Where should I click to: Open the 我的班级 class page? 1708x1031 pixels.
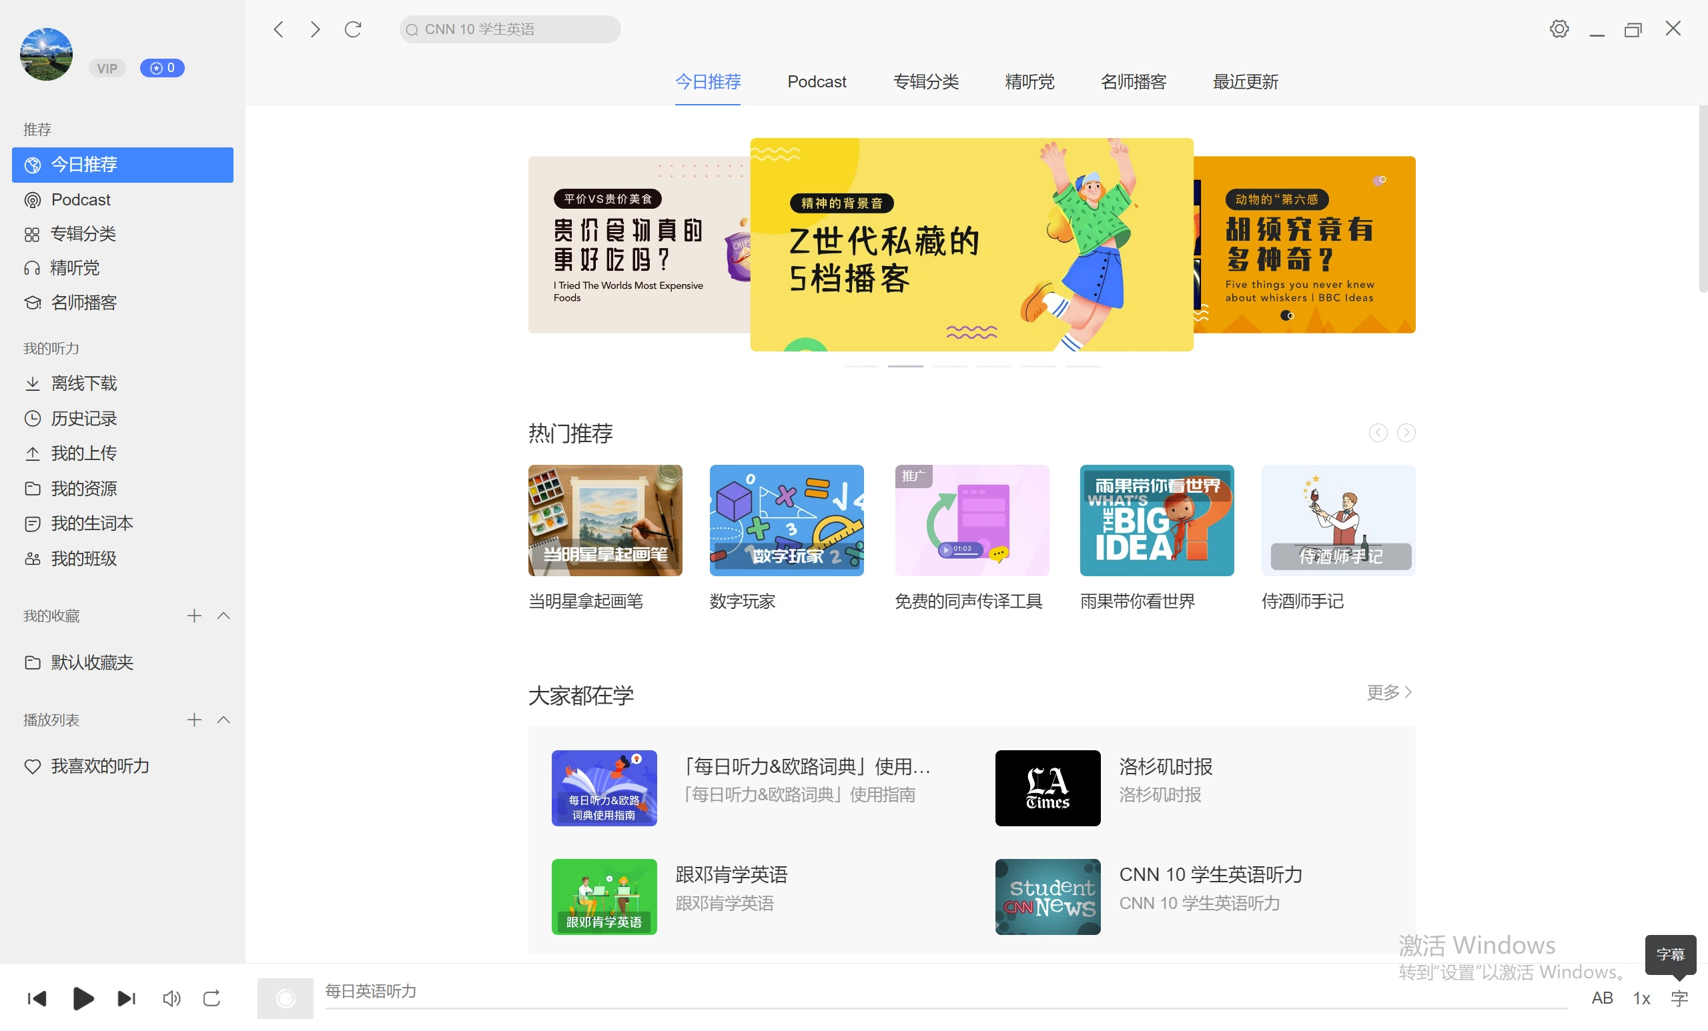pos(84,558)
